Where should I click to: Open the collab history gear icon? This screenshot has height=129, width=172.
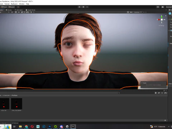tap(158, 7)
